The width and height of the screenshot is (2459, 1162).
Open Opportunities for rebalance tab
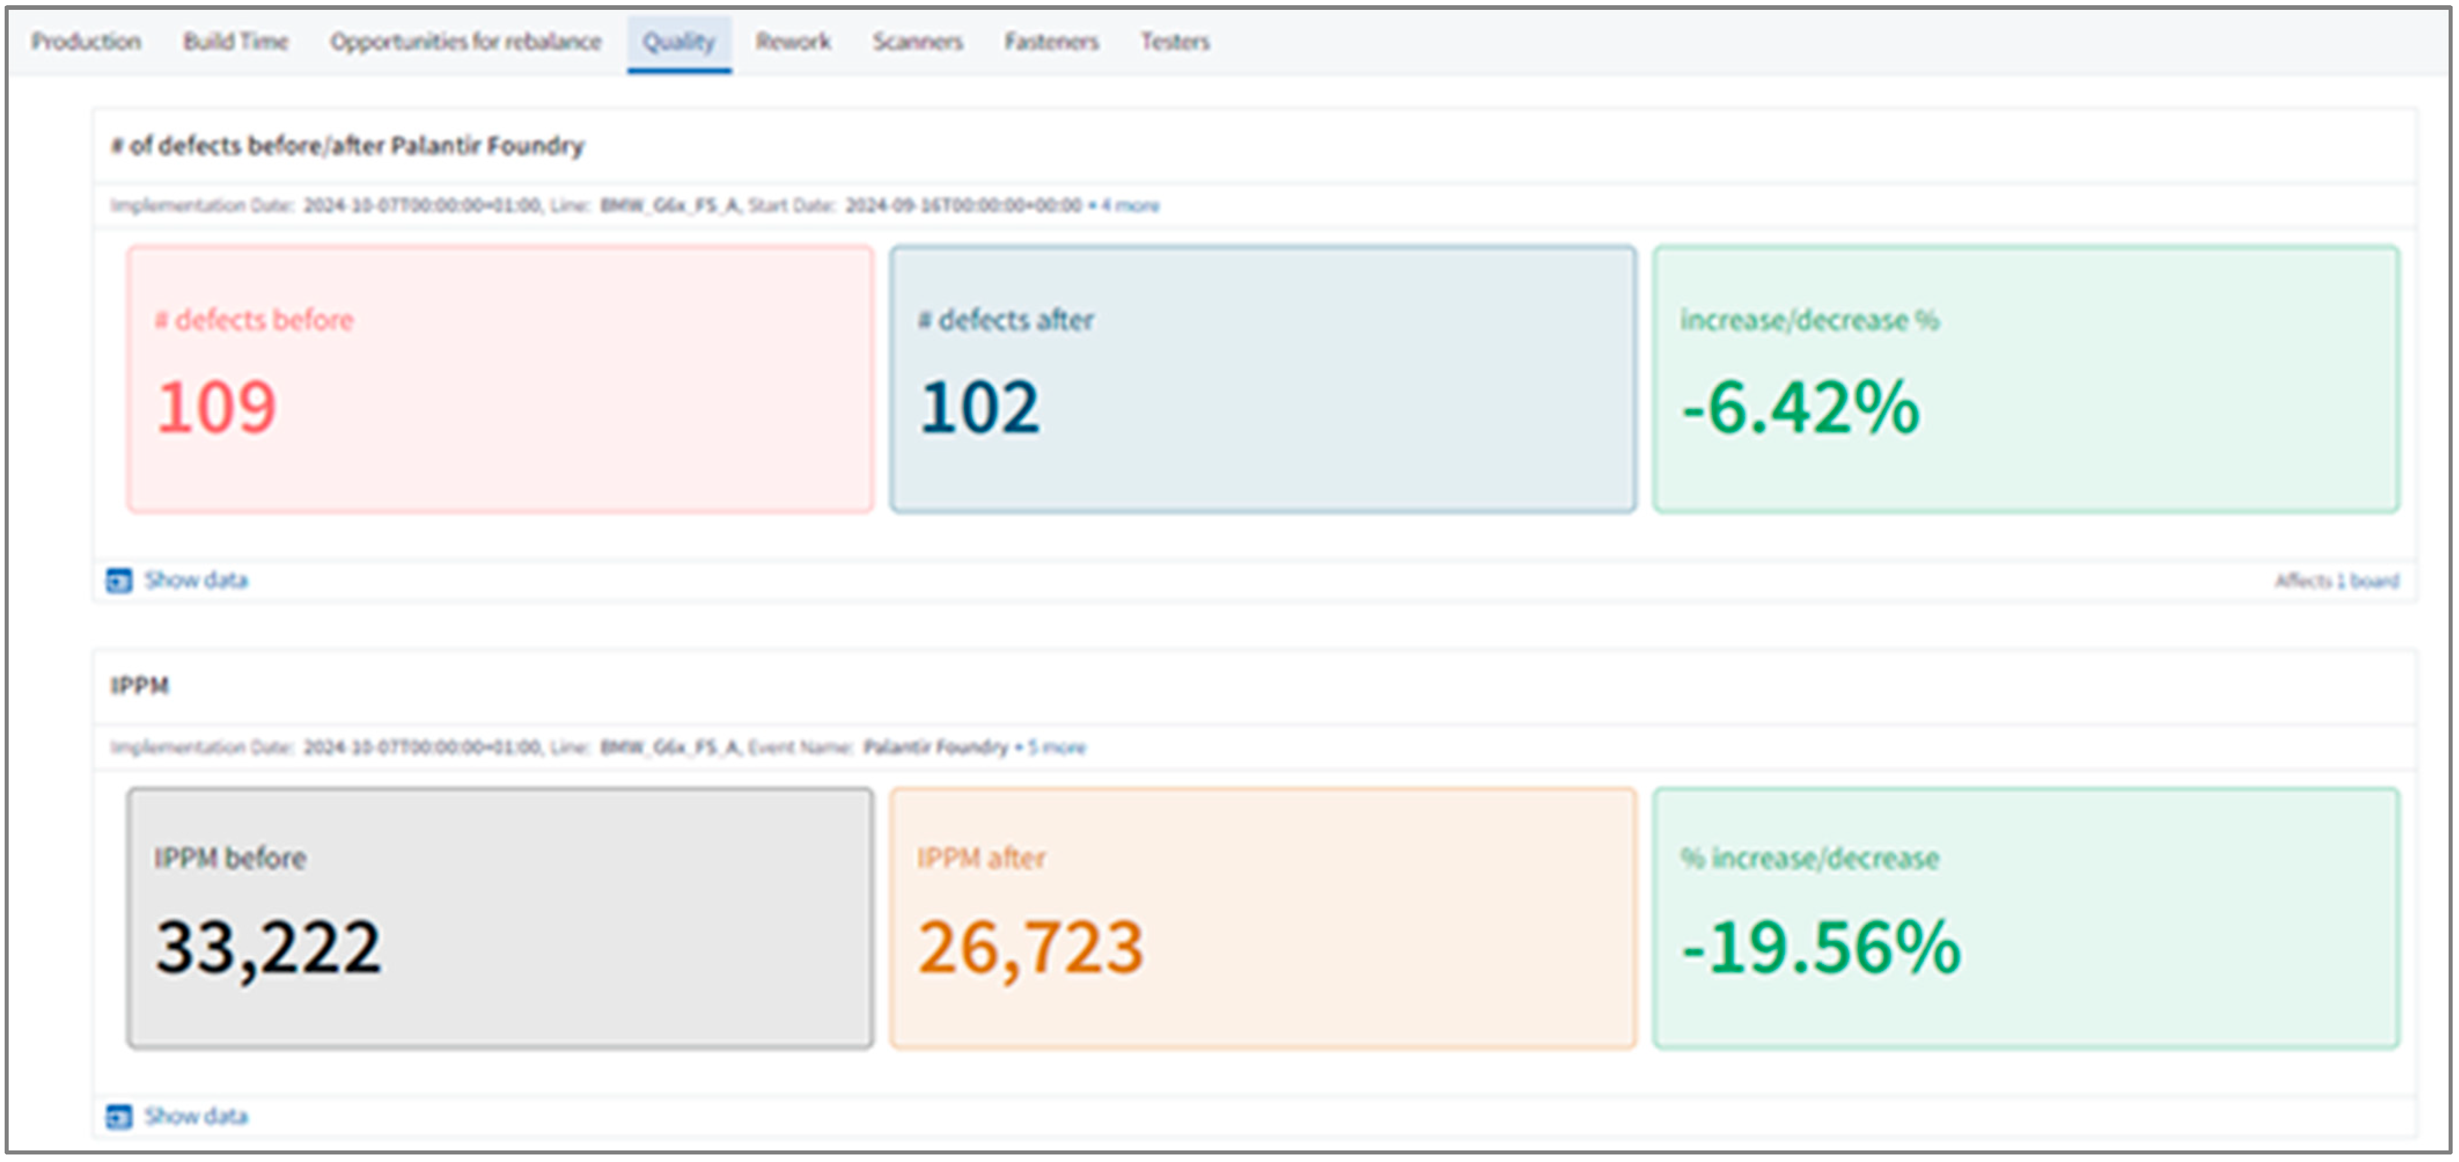click(x=466, y=42)
